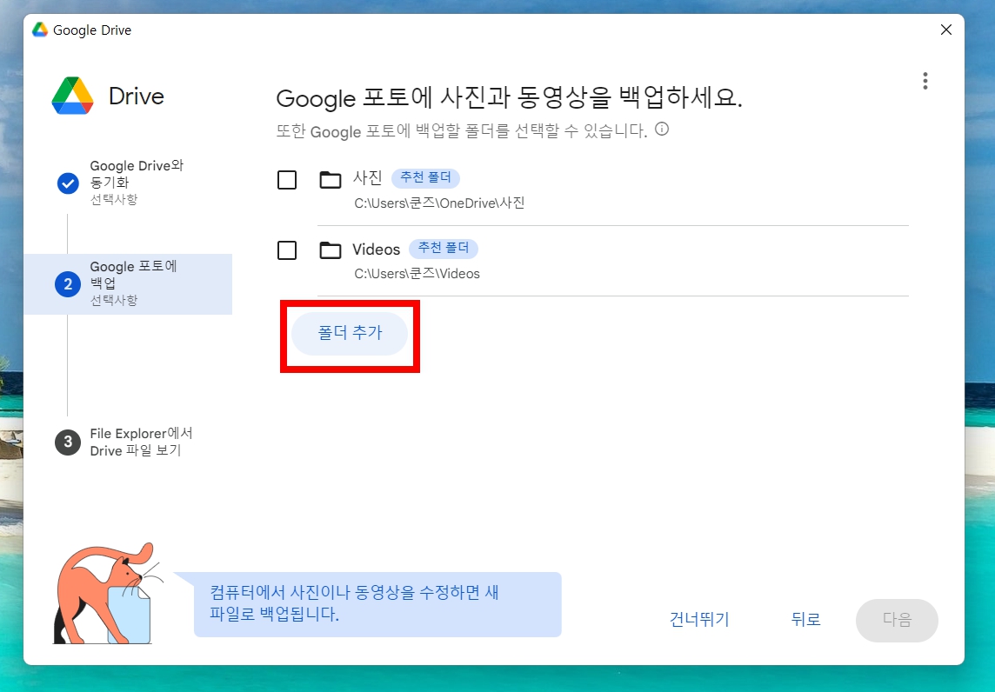Click the 다음 button
995x692 pixels.
[897, 620]
